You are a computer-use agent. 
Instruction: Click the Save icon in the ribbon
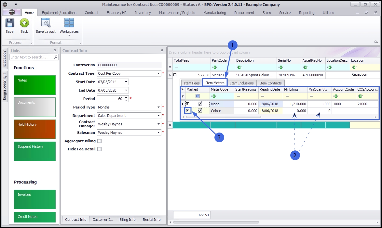pyautogui.click(x=9, y=23)
